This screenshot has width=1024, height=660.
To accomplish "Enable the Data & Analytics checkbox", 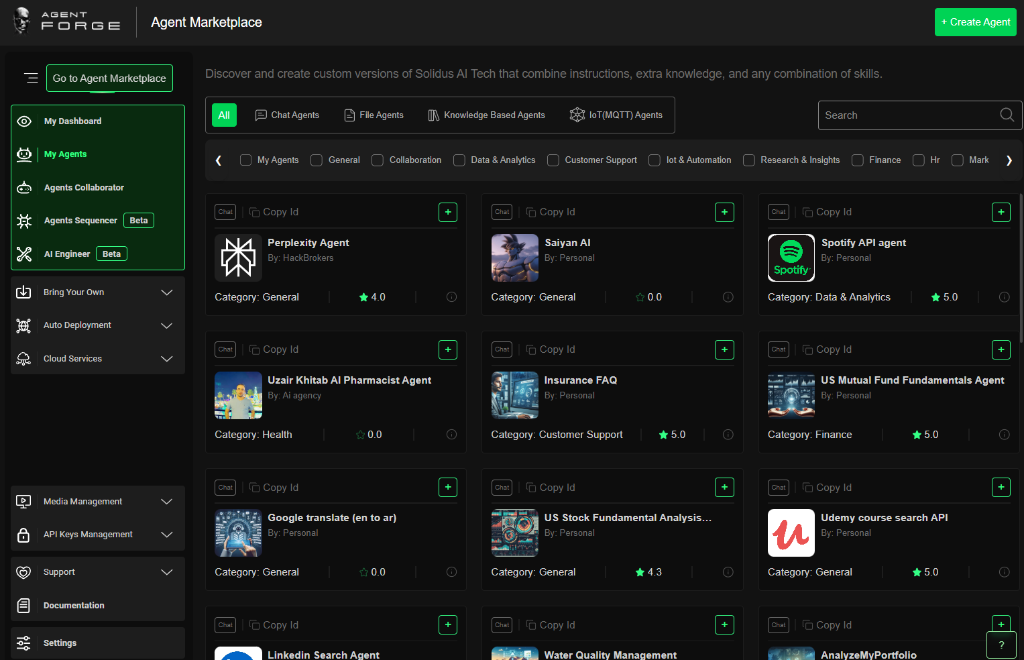I will [459, 160].
